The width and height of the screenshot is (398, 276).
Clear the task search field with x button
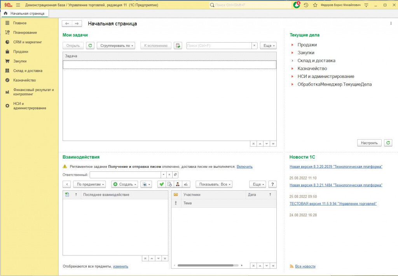click(254, 46)
